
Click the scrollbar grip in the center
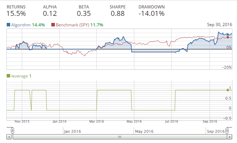pyautogui.click(x=120, y=137)
